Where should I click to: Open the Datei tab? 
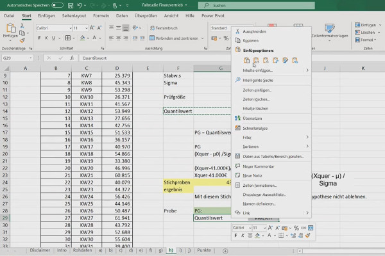[9, 15]
